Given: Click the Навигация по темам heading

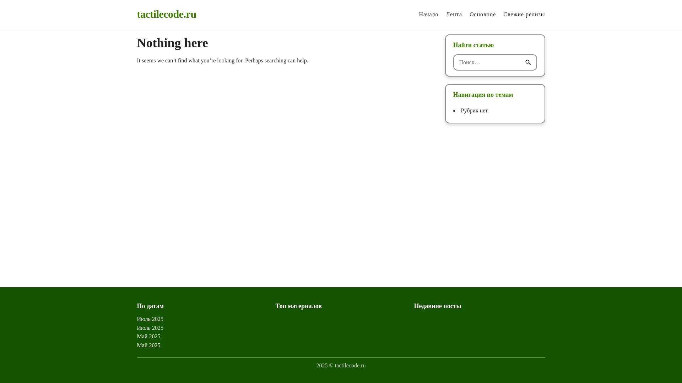Looking at the screenshot, I should 483,95.
